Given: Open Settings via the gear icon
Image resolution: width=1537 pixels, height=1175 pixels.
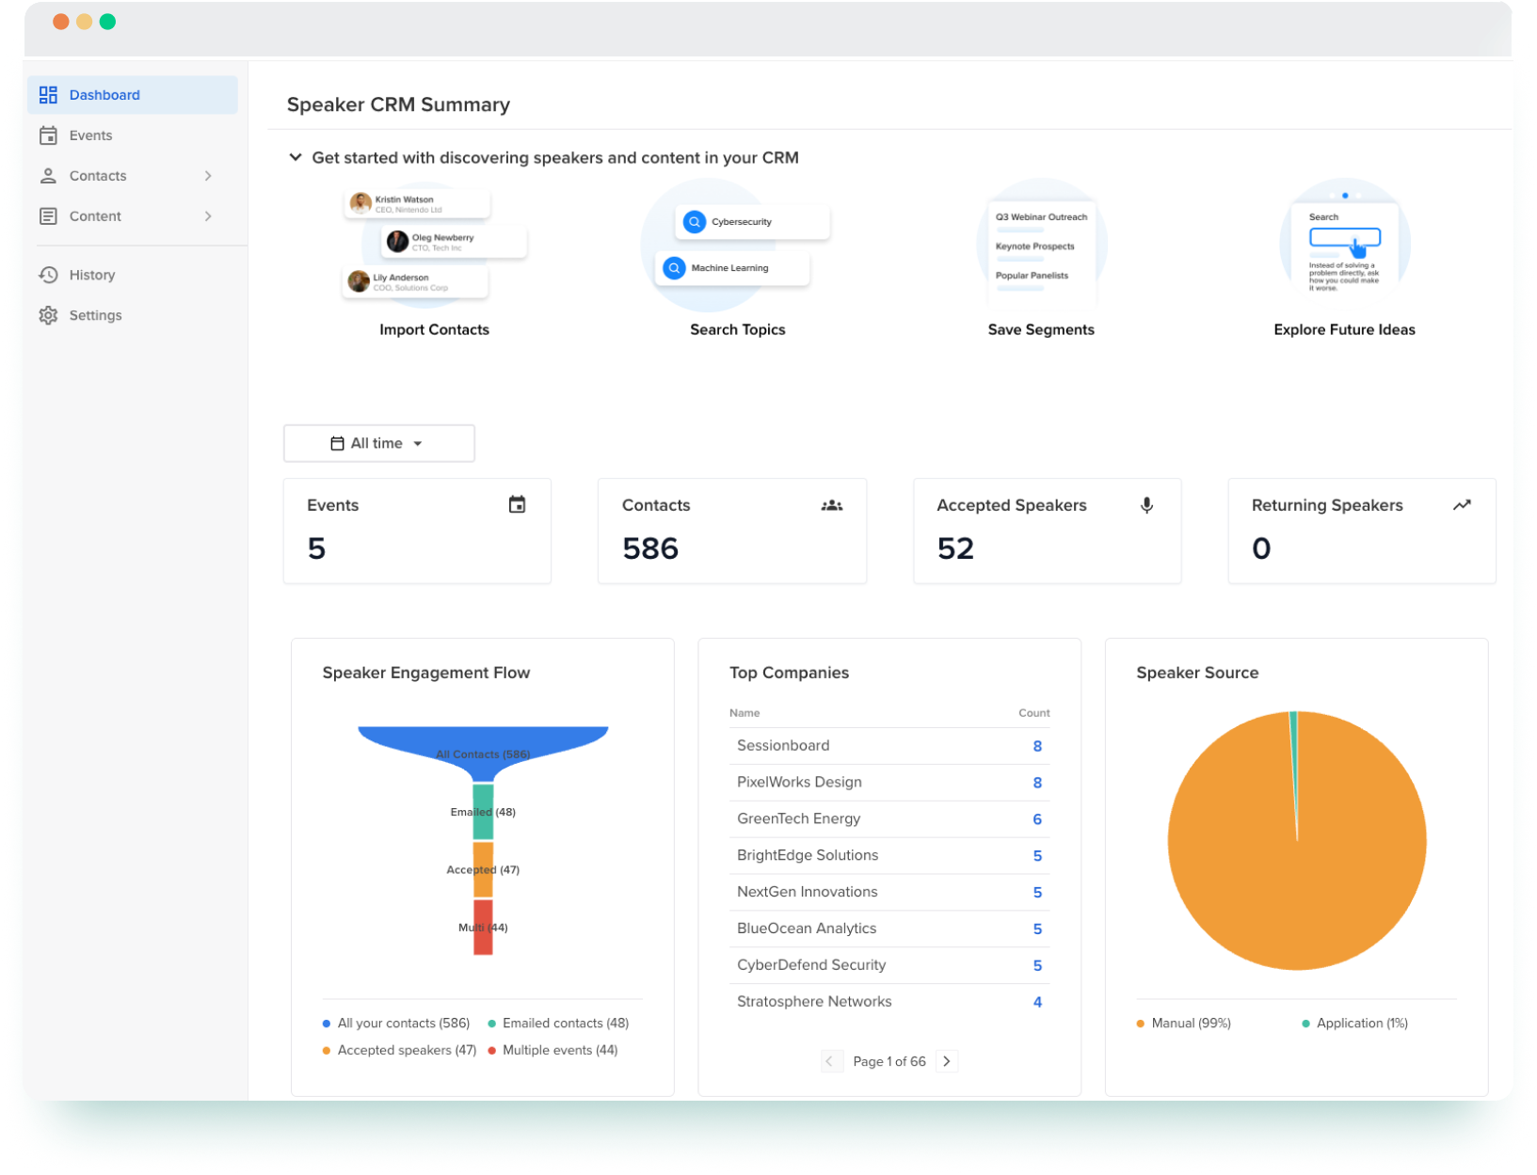Looking at the screenshot, I should 48,315.
